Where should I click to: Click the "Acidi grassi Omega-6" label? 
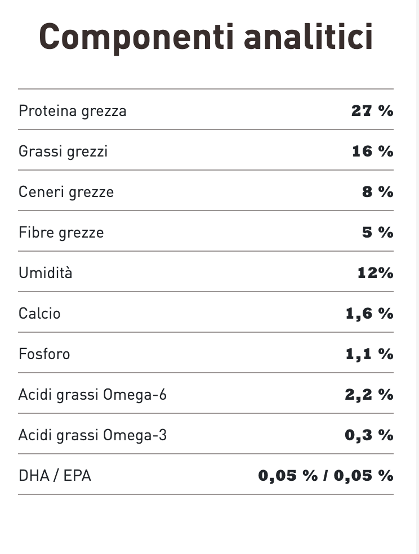click(x=93, y=395)
